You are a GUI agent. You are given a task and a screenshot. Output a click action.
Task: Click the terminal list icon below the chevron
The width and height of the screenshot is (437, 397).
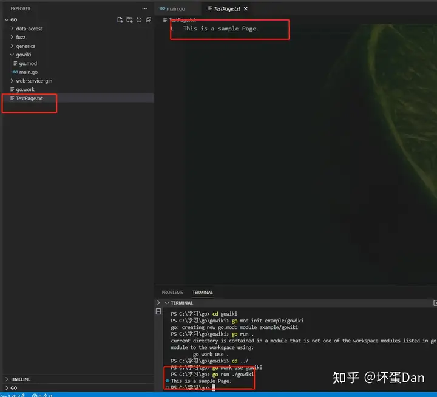(x=158, y=311)
